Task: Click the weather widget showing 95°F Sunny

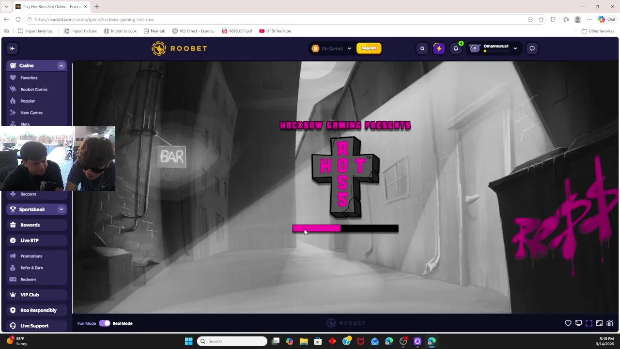Action: coord(17,341)
